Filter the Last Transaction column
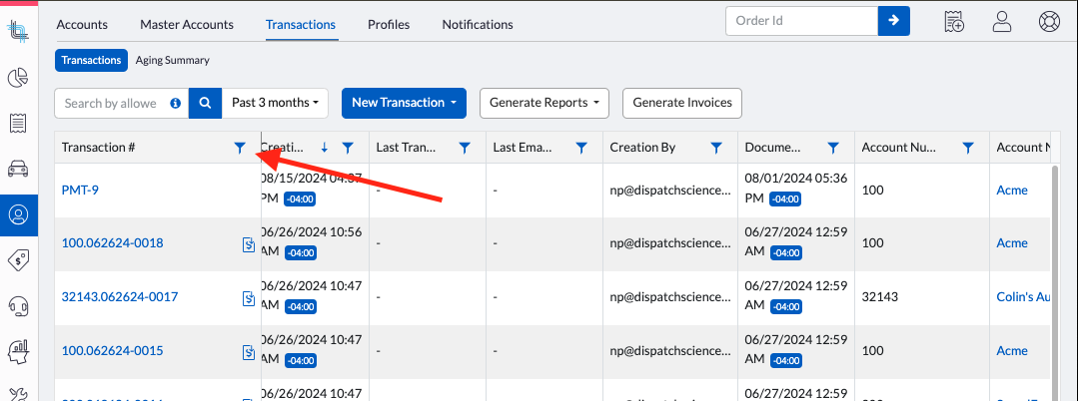The image size is (1078, 401). tap(465, 147)
